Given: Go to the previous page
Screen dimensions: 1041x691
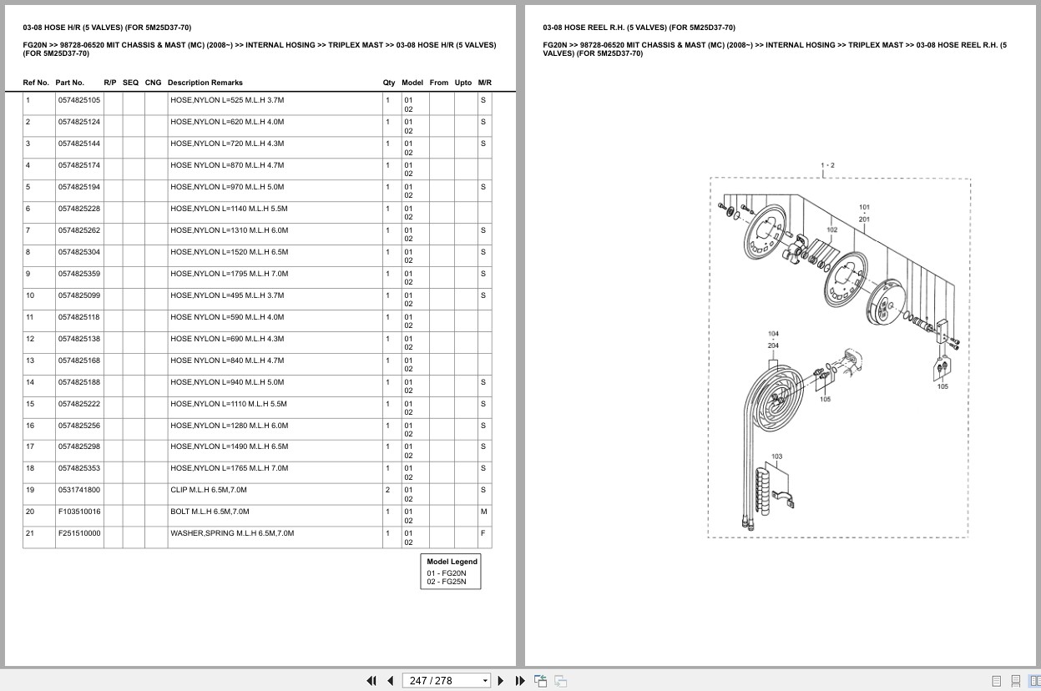Looking at the screenshot, I should tap(390, 681).
